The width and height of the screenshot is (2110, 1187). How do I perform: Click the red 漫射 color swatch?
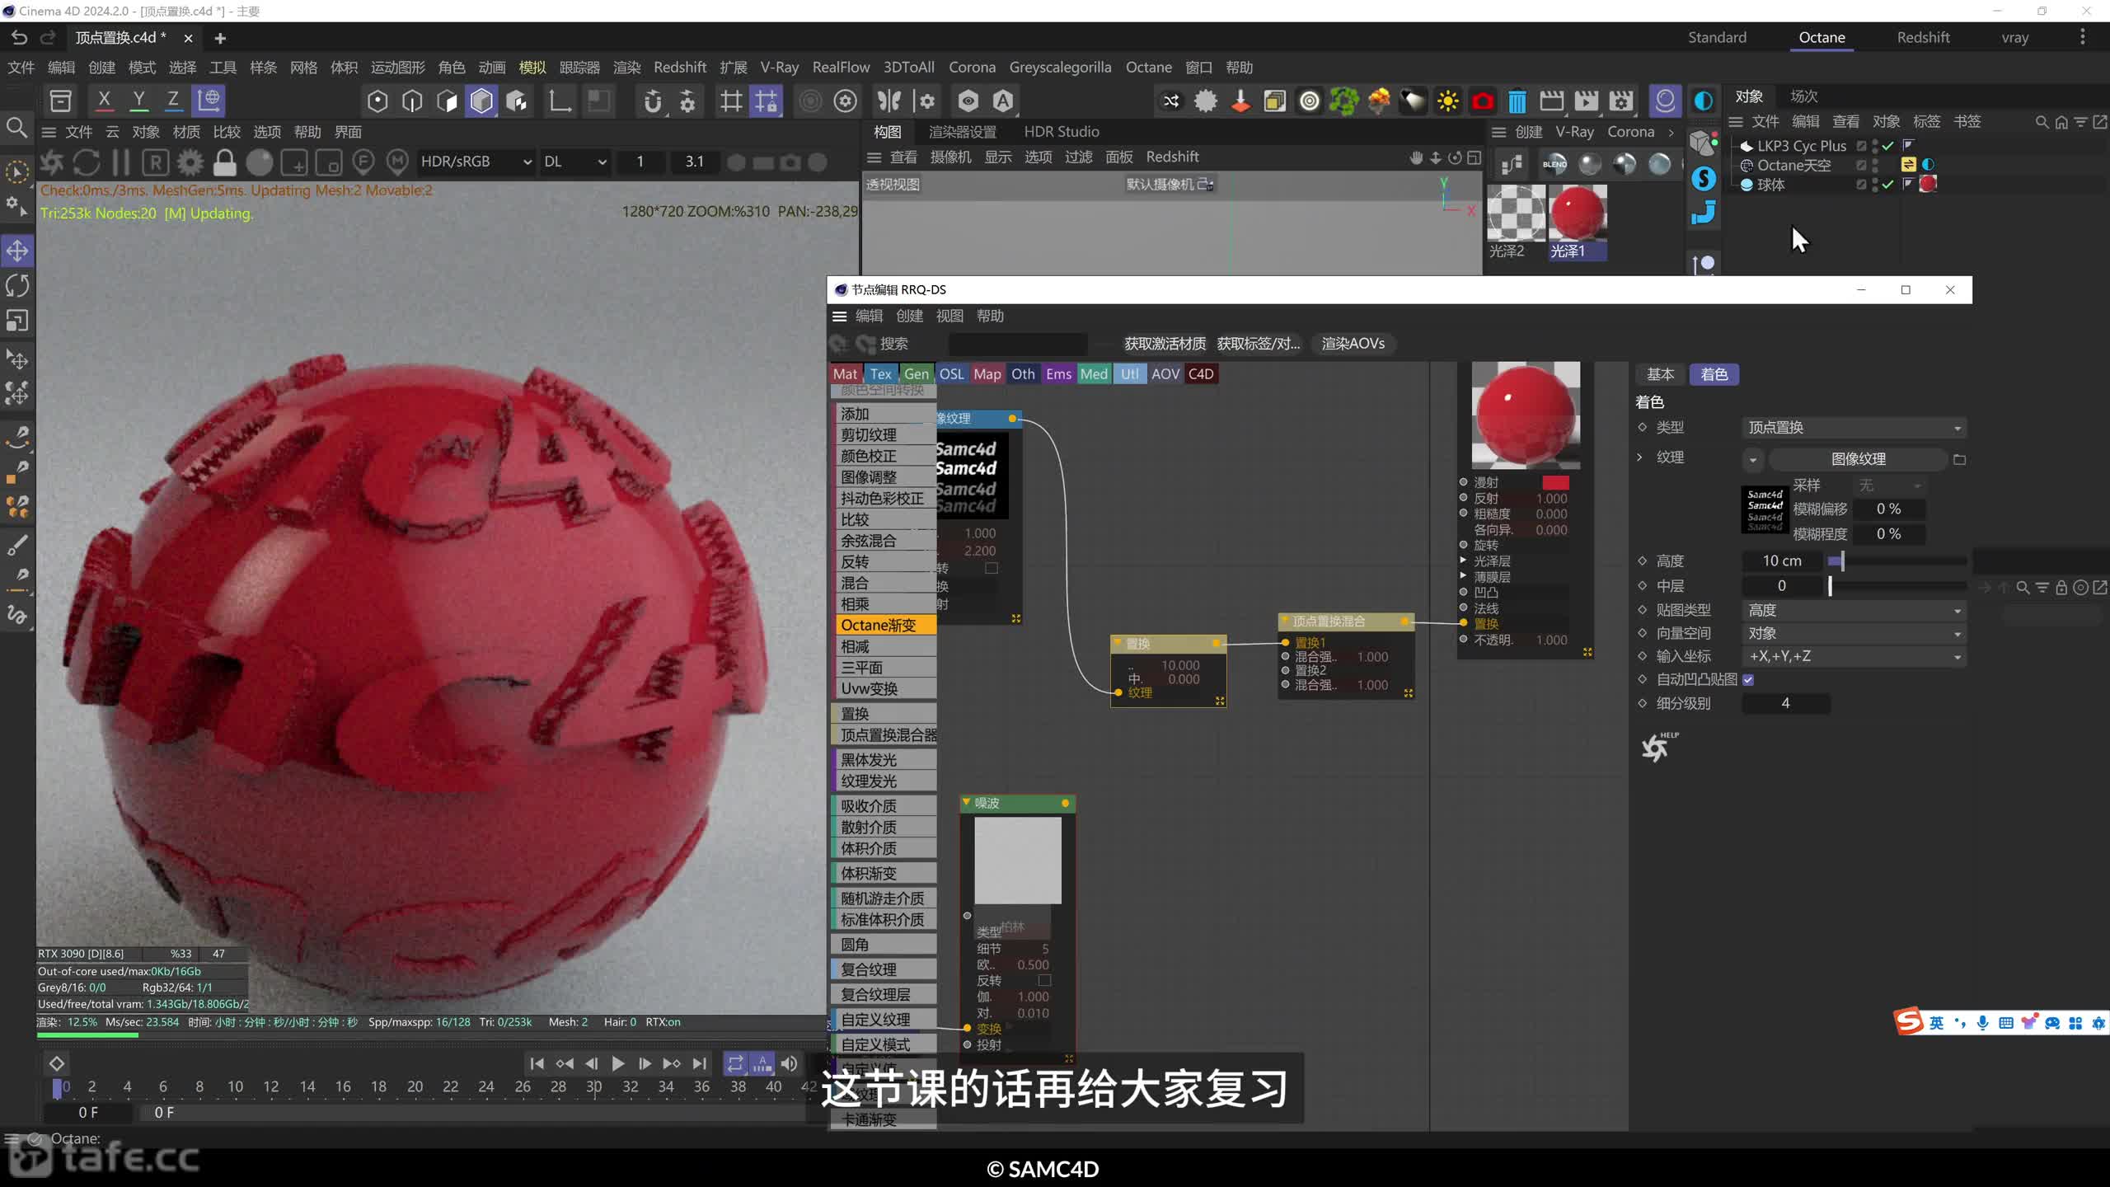(x=1555, y=483)
